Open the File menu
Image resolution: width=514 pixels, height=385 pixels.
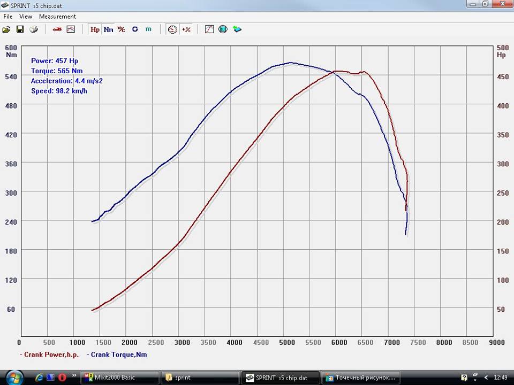point(7,17)
